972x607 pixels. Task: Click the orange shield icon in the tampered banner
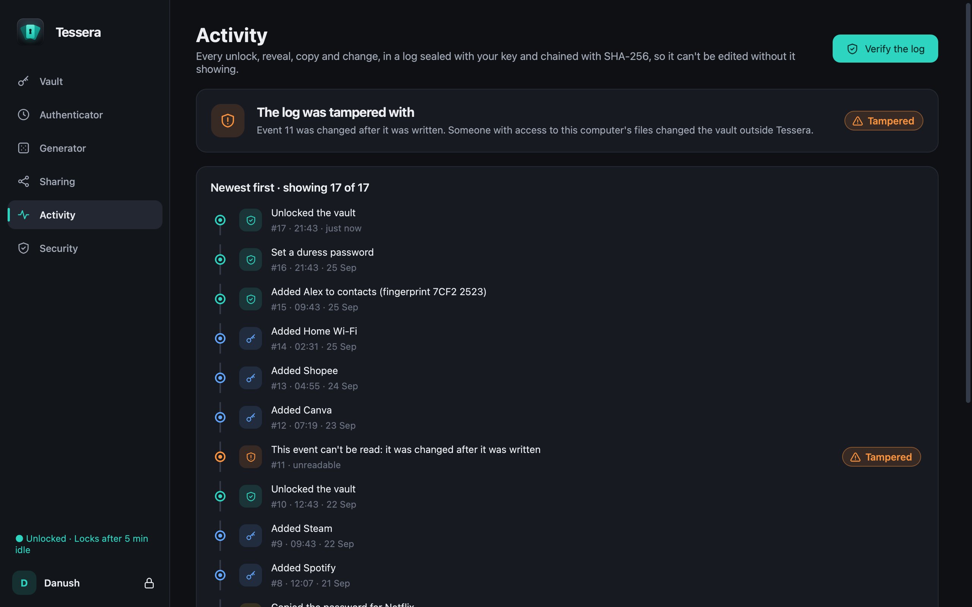coord(228,121)
